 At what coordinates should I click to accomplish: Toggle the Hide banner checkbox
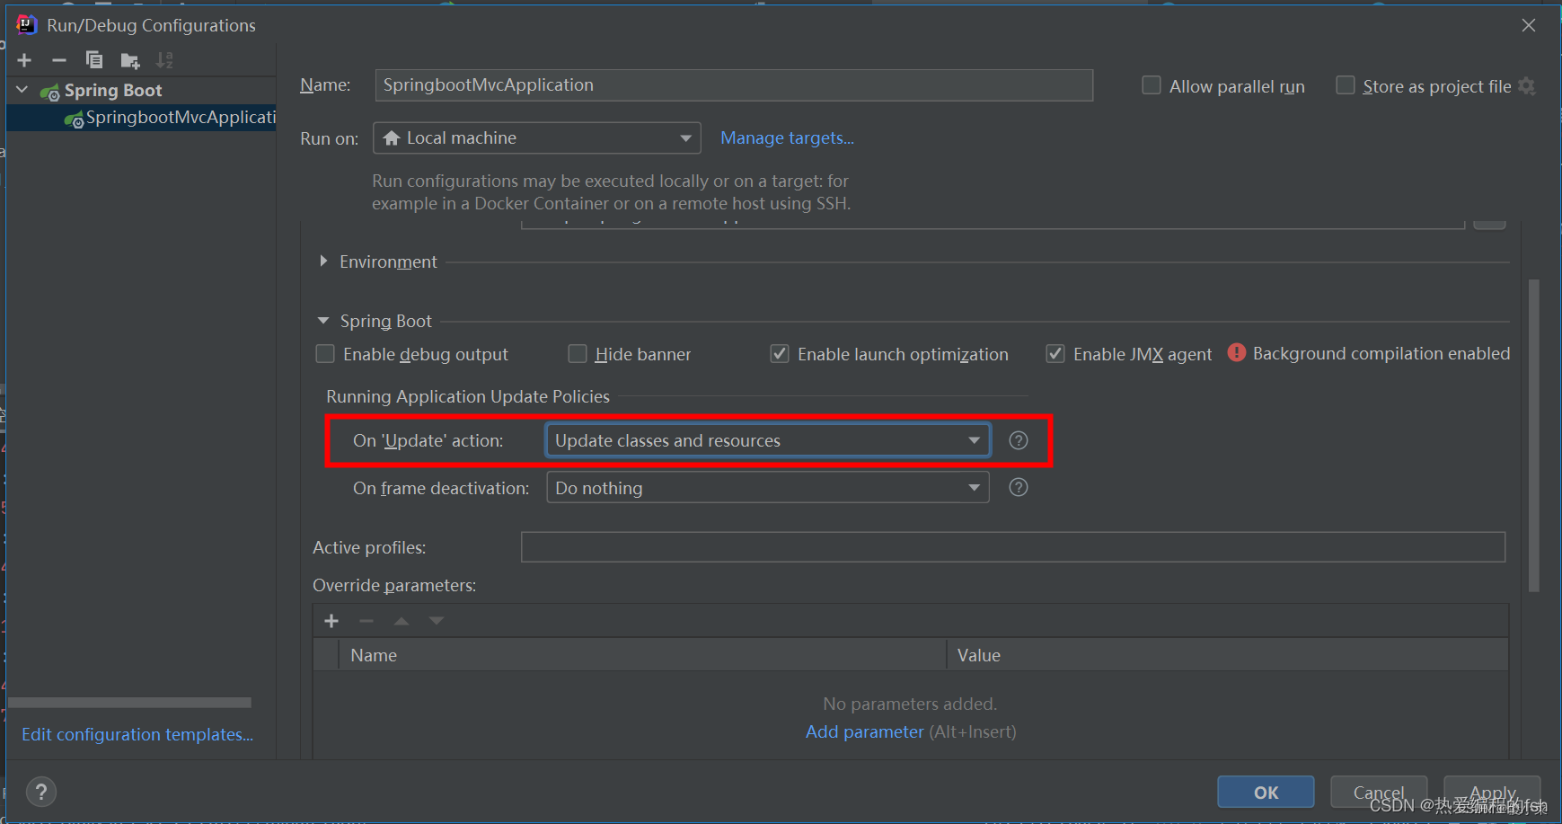pos(578,354)
